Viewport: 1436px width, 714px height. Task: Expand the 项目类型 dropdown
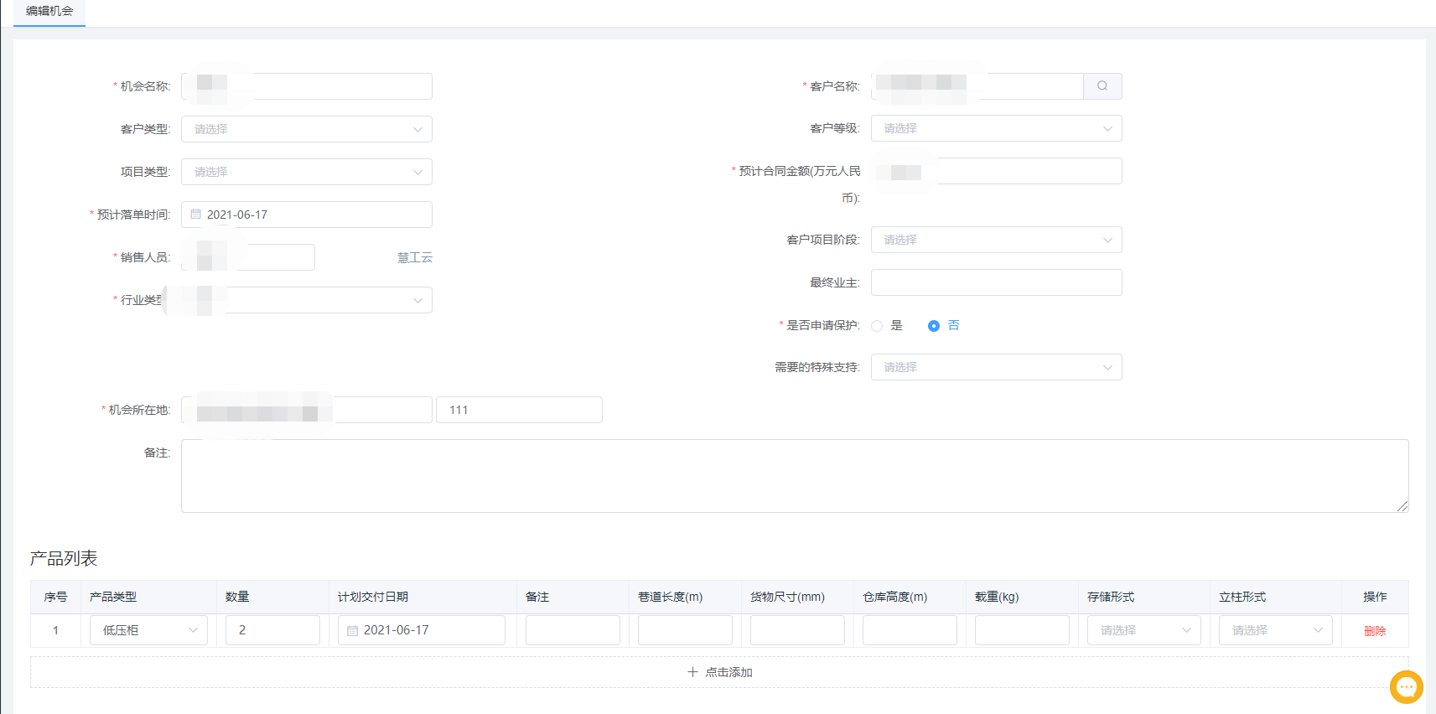[307, 172]
